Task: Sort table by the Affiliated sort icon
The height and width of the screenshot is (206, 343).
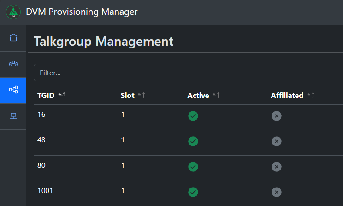Action: click(311, 95)
